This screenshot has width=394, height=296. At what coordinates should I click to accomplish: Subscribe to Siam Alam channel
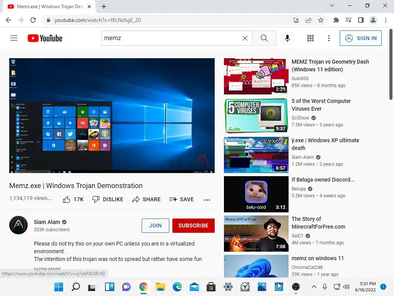coord(193,225)
